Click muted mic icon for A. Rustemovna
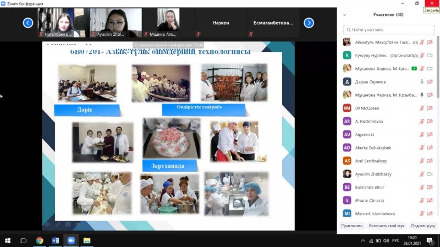Image resolution: width=440 pixels, height=247 pixels. pyautogui.click(x=422, y=121)
